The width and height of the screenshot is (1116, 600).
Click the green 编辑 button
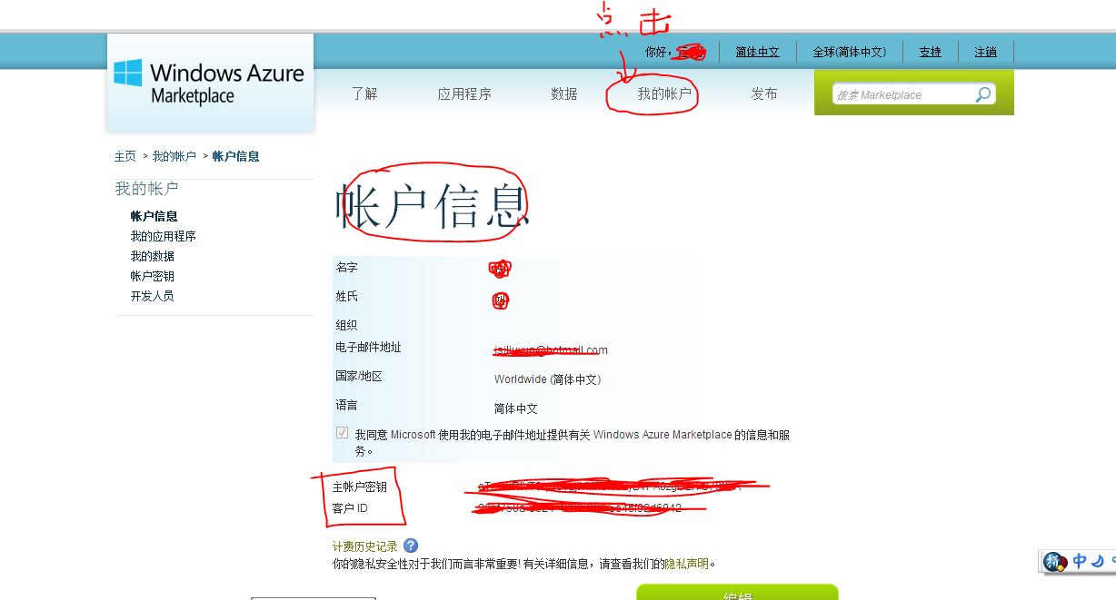pos(737,593)
